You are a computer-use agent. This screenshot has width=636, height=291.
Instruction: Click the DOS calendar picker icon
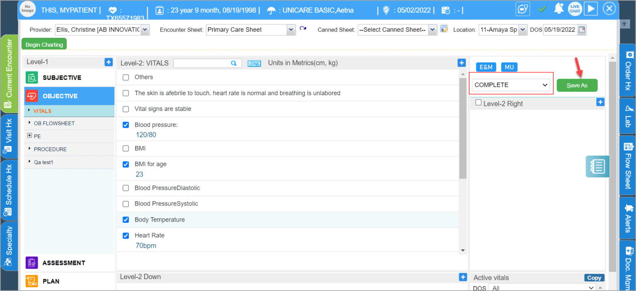pos(582,30)
